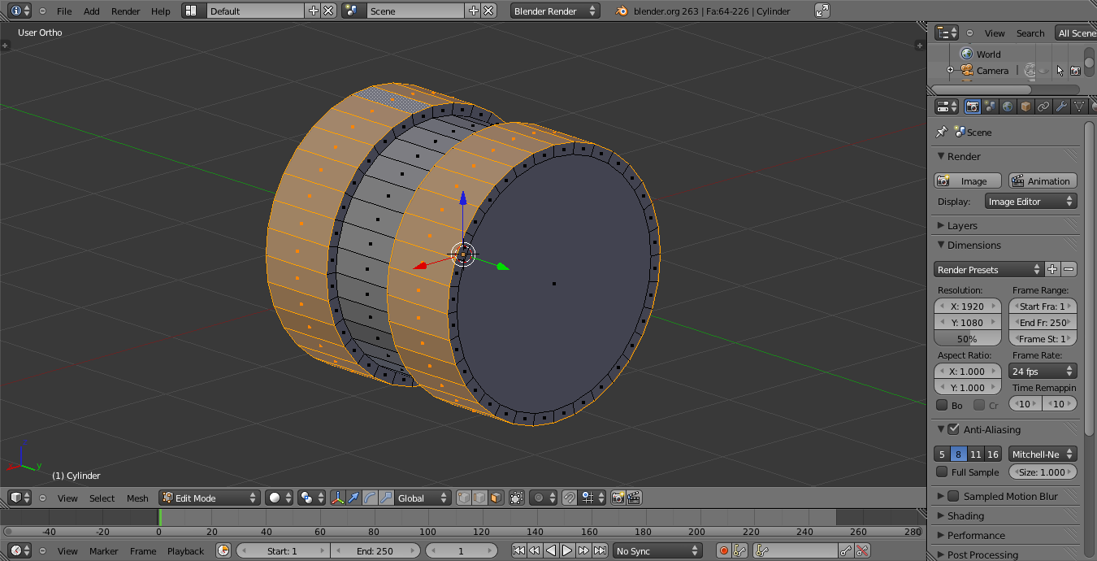1097x561 pixels.
Task: Click the Image render button
Action: click(x=968, y=180)
